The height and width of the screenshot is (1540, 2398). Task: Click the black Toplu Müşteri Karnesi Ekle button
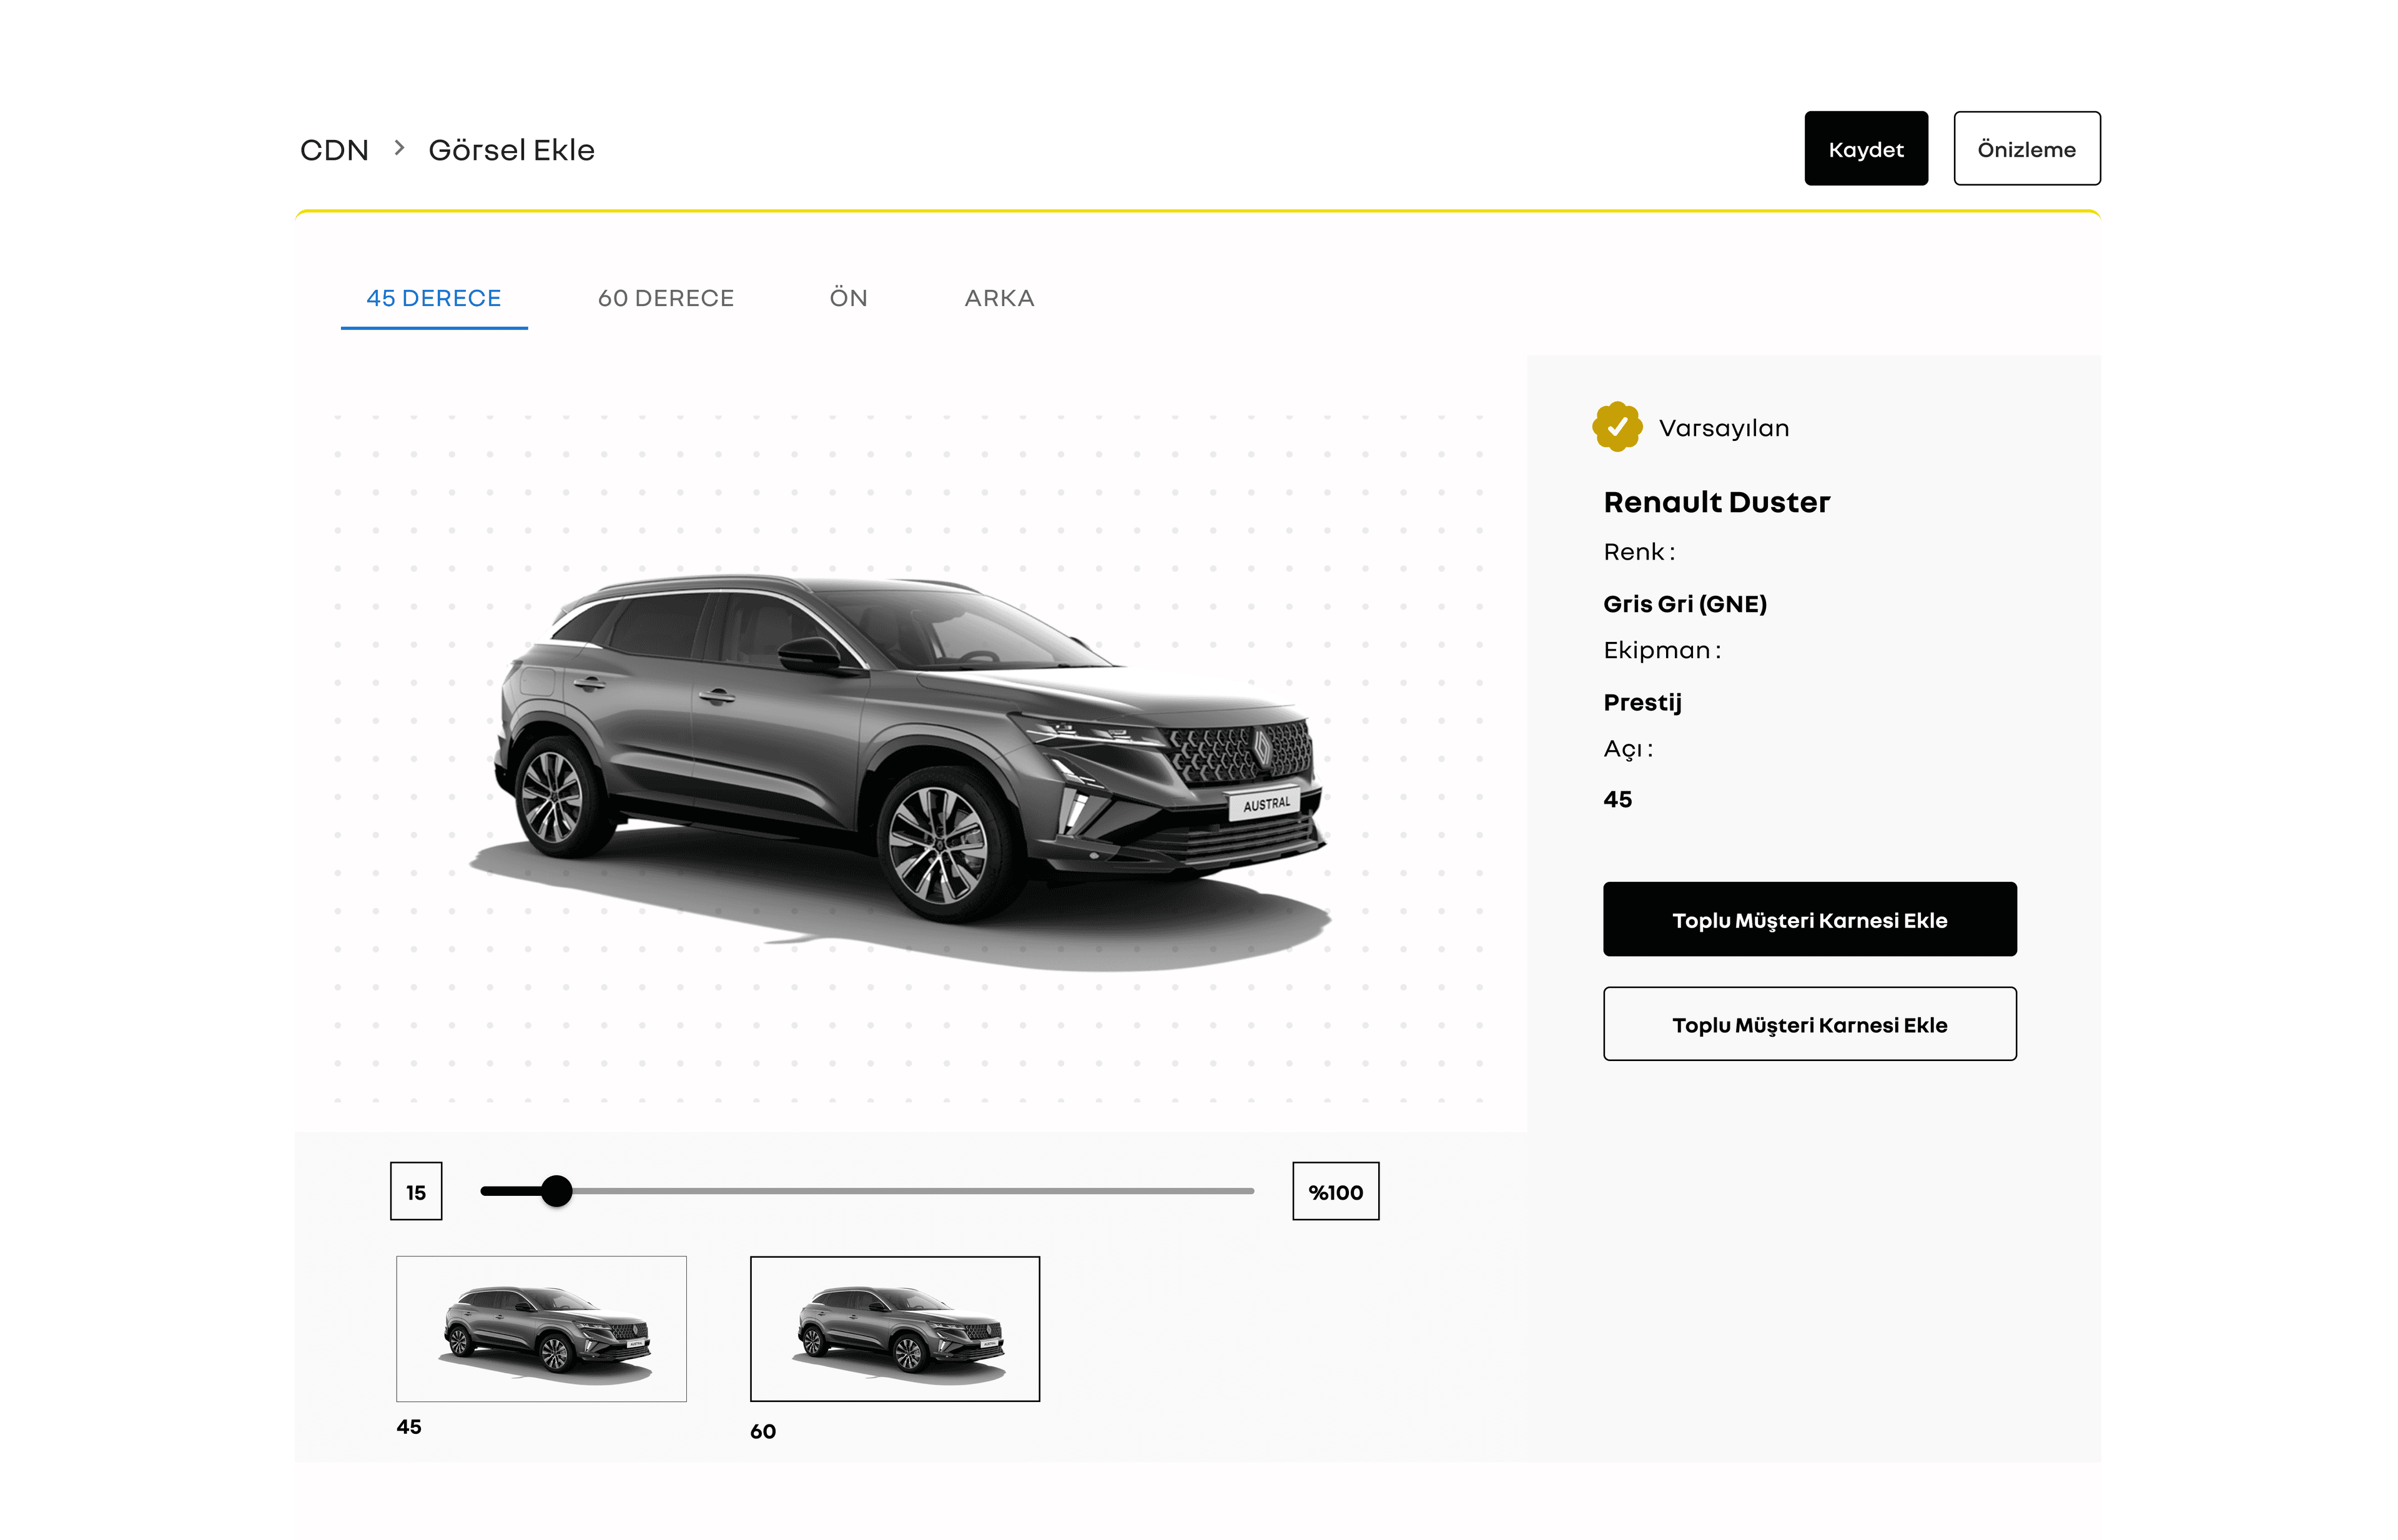click(x=1809, y=919)
